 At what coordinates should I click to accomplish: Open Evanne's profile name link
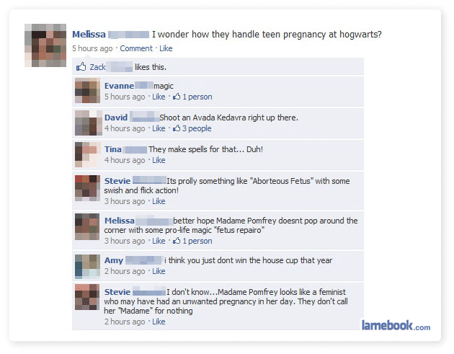coord(119,86)
